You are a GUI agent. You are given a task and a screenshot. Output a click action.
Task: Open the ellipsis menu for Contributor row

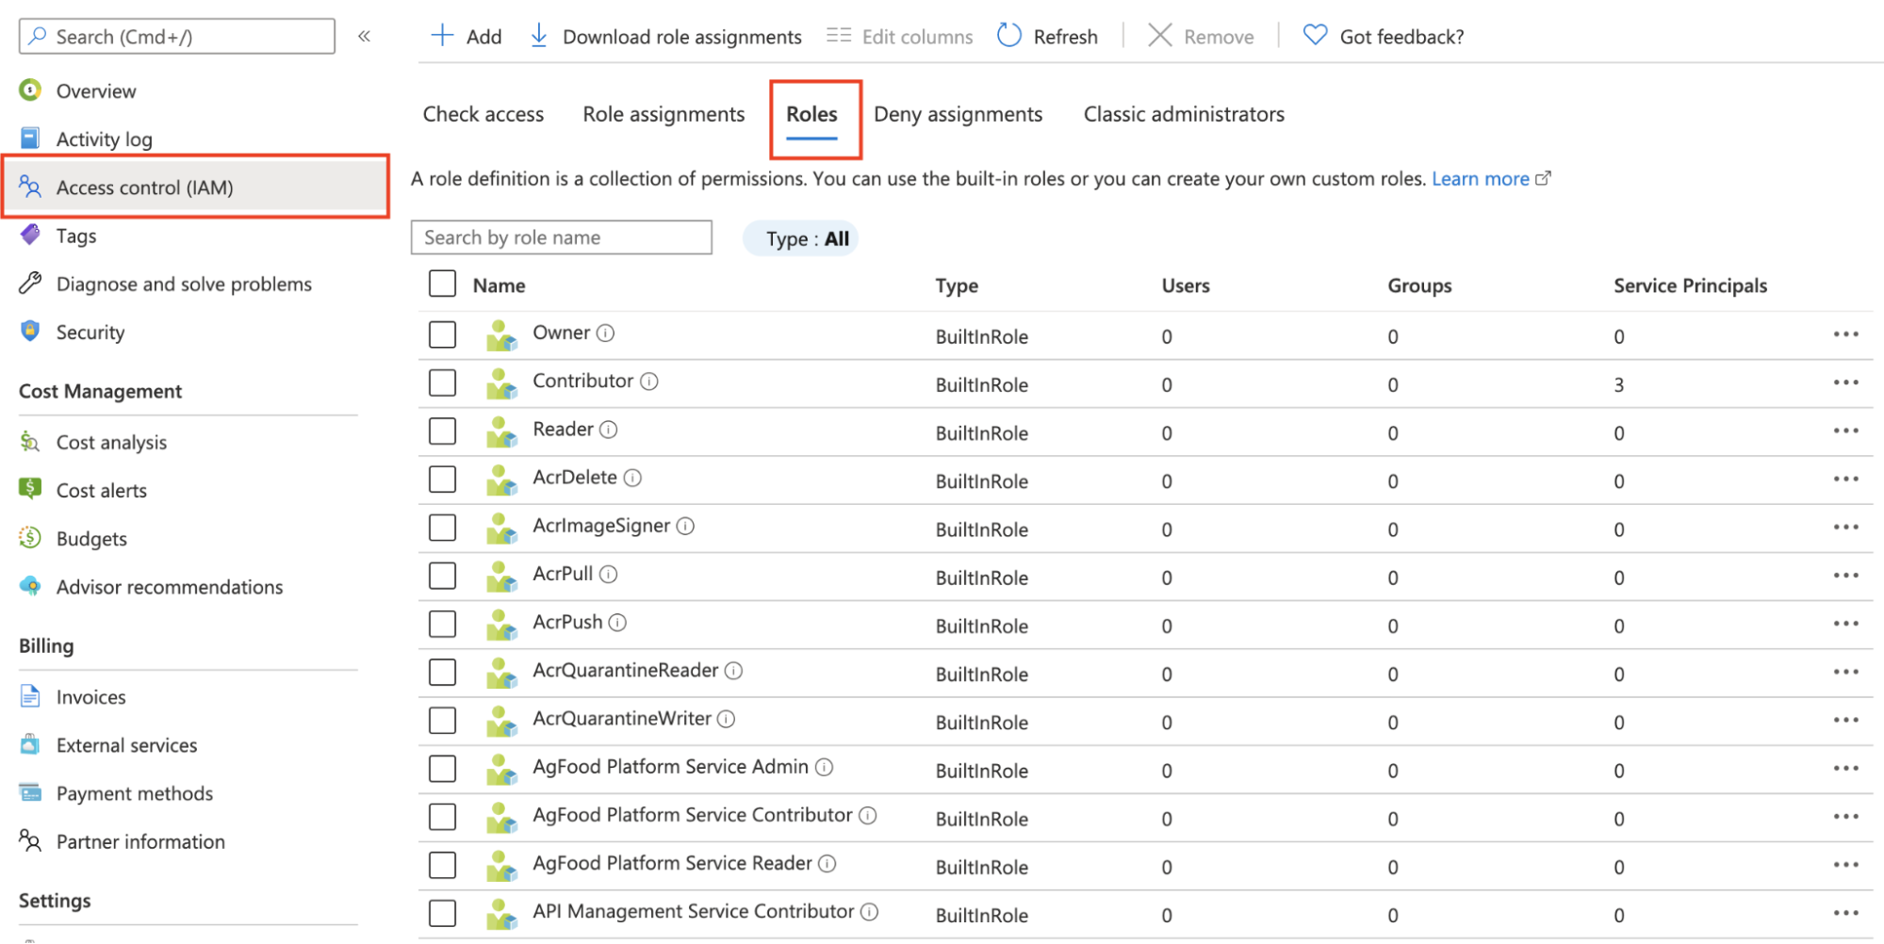click(1846, 382)
